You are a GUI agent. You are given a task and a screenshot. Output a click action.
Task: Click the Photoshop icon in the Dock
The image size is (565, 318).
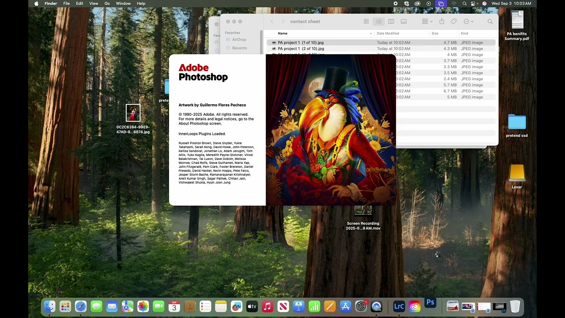pyautogui.click(x=430, y=303)
